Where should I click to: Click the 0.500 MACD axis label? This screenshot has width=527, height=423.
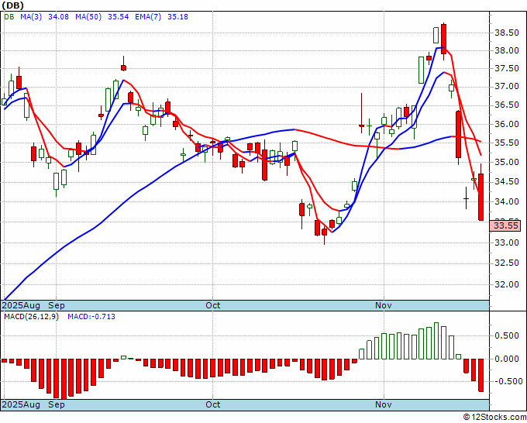tap(507, 336)
